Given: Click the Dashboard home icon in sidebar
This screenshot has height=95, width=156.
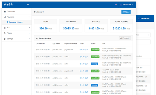Looking at the screenshot, I should coord(5,12).
